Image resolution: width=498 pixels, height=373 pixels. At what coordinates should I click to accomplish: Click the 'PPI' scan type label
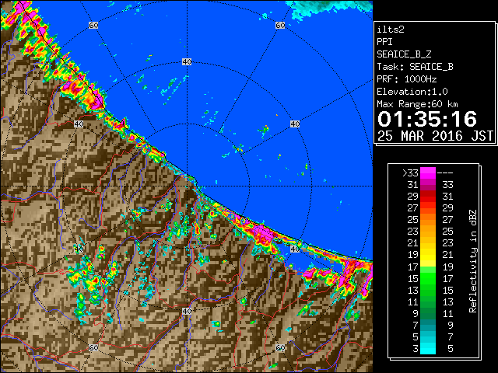pos(384,42)
